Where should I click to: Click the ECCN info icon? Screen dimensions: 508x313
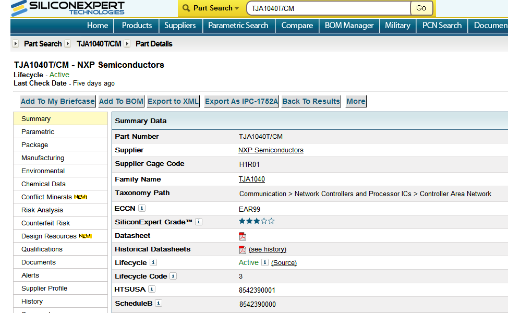pos(141,208)
